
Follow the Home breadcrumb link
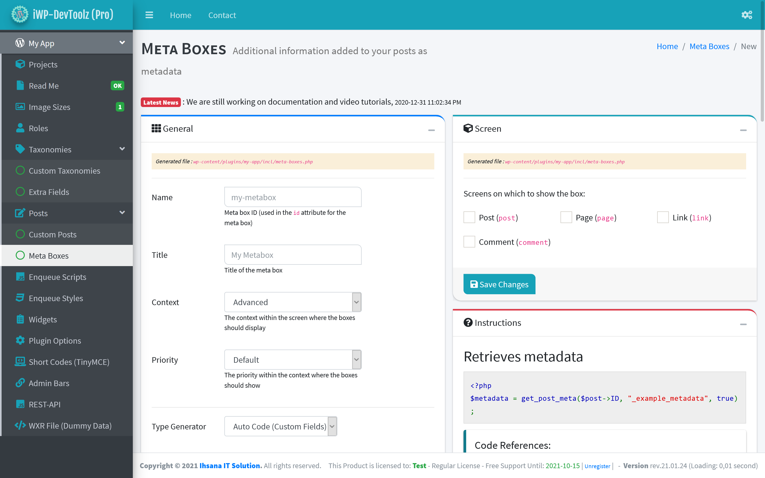click(667, 46)
